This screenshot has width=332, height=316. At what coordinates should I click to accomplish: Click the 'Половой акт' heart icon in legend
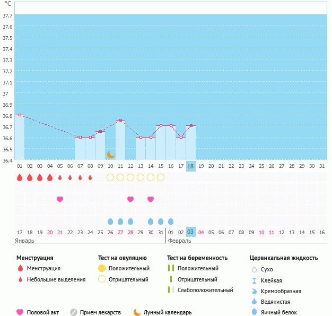[20, 312]
